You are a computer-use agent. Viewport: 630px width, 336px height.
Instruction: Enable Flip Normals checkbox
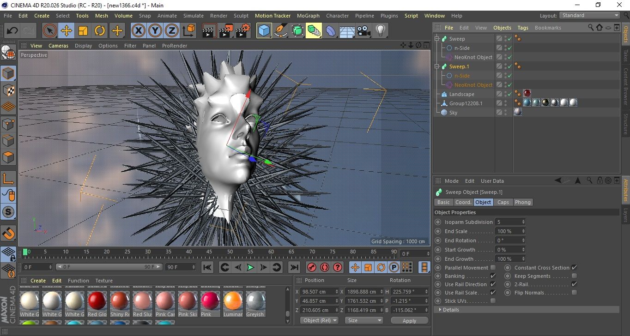coord(574,293)
